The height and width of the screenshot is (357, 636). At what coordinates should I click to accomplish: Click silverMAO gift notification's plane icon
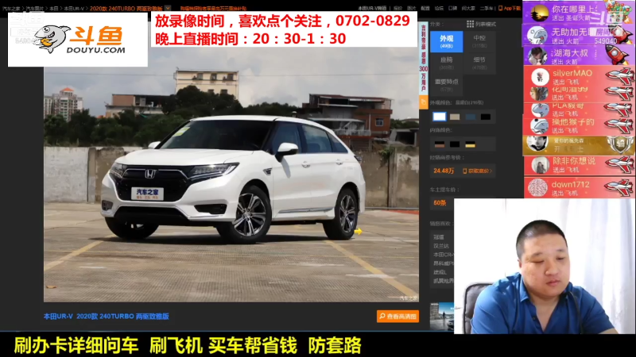coord(620,76)
